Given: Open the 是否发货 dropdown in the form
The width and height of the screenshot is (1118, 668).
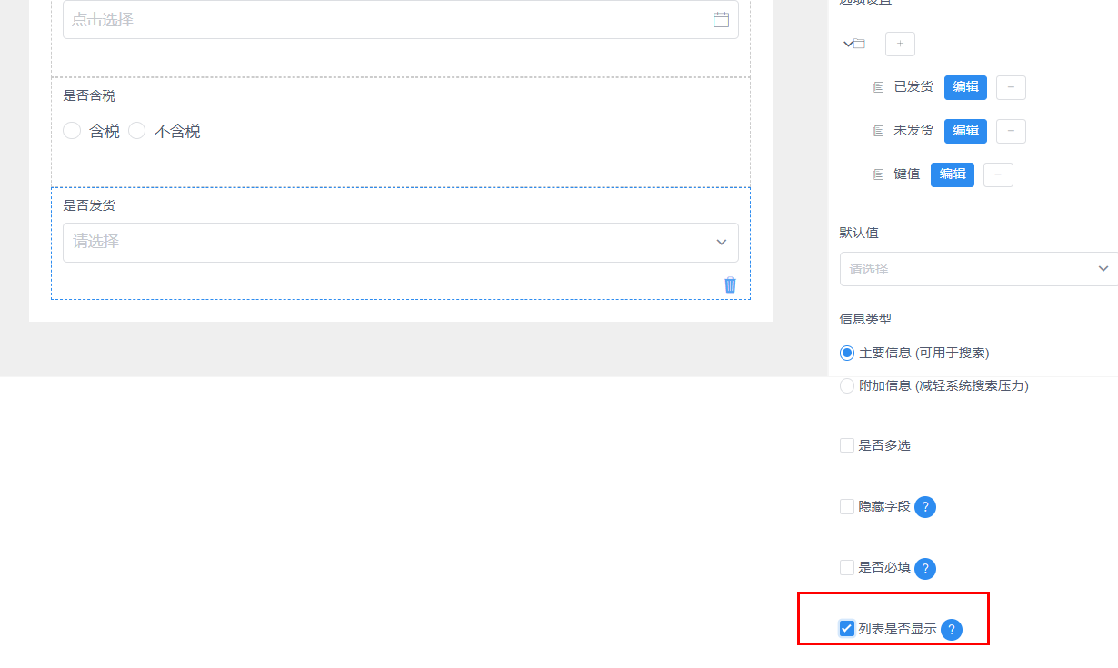Looking at the screenshot, I should 400,243.
